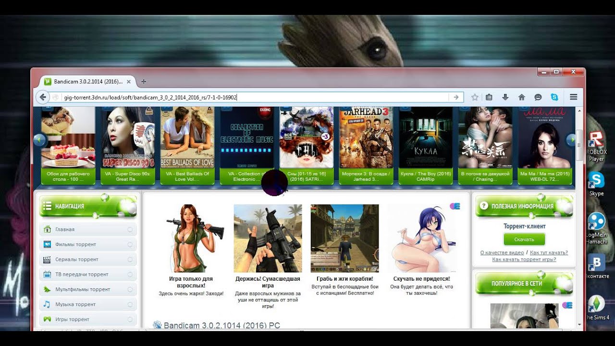This screenshot has width=615, height=346.
Task: Click the Держись! Сумасшедшая игра ad
Action: point(268,257)
